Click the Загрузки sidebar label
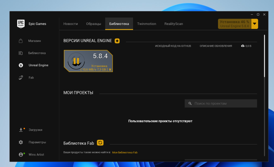 click(x=35, y=130)
